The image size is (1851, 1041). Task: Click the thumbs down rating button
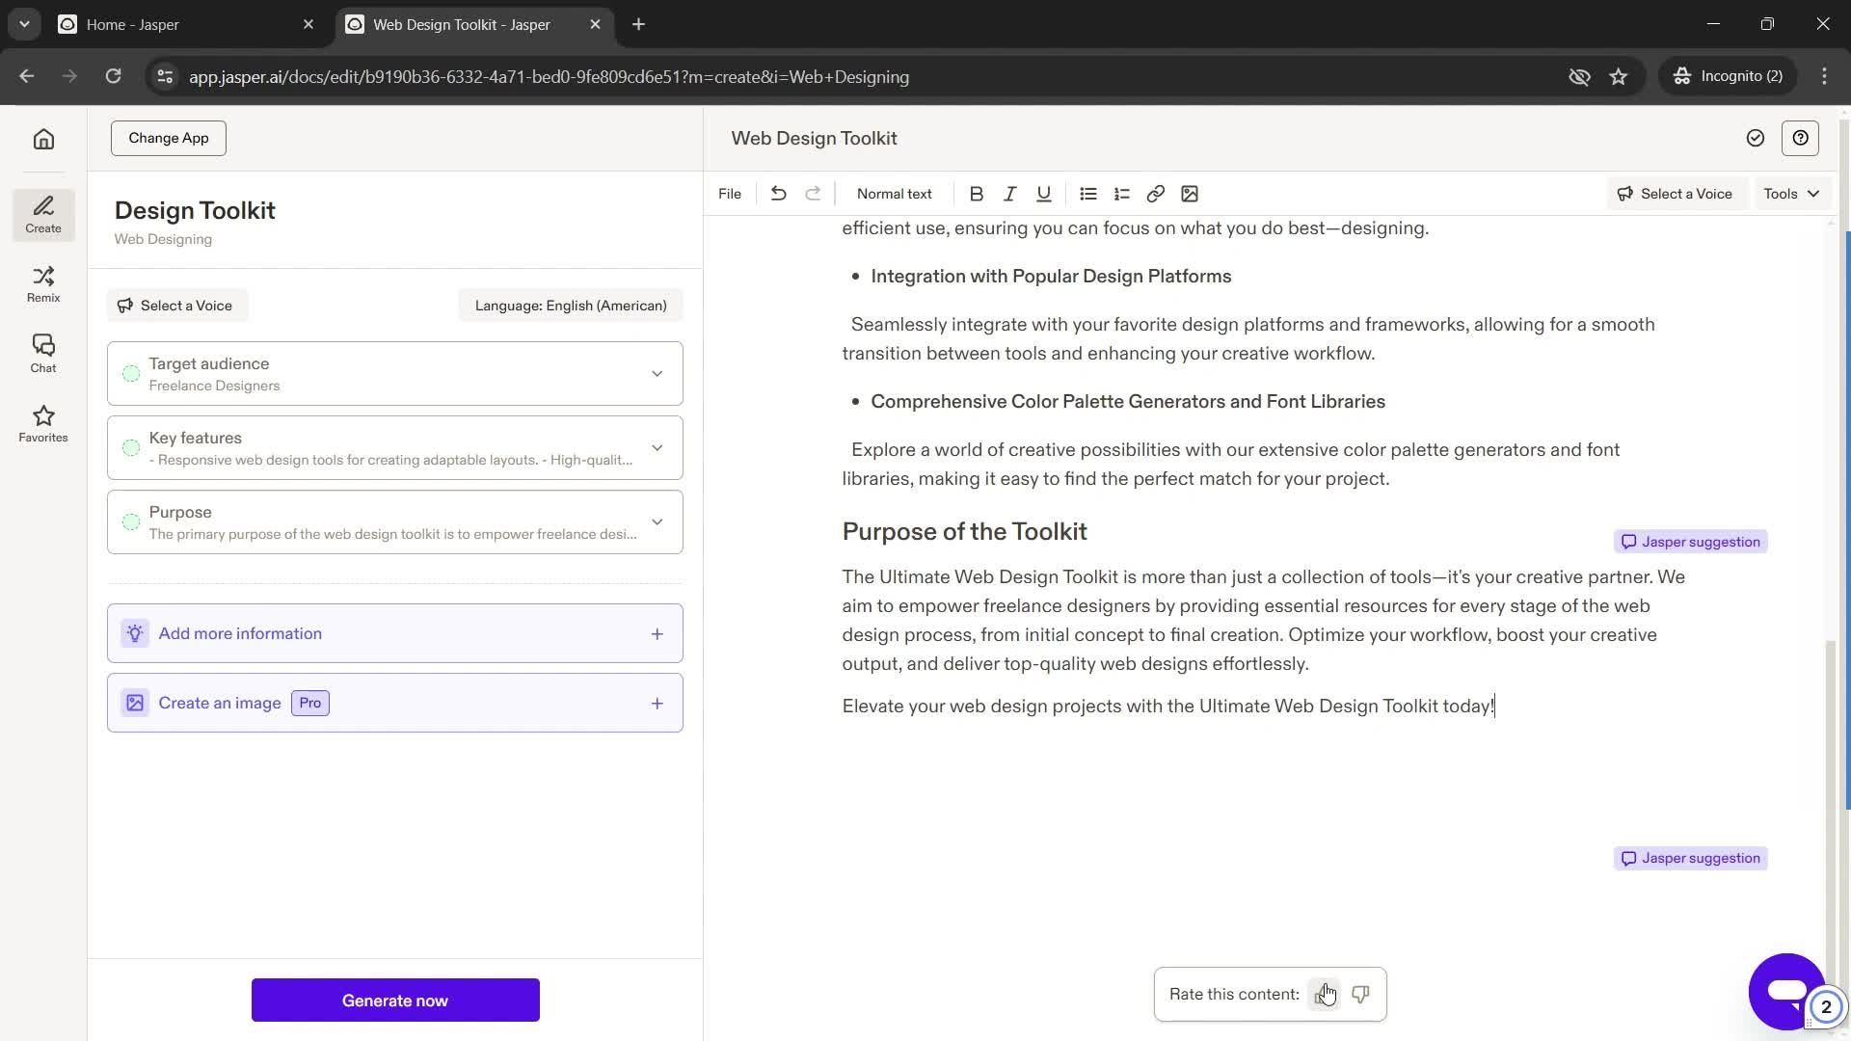(1361, 994)
